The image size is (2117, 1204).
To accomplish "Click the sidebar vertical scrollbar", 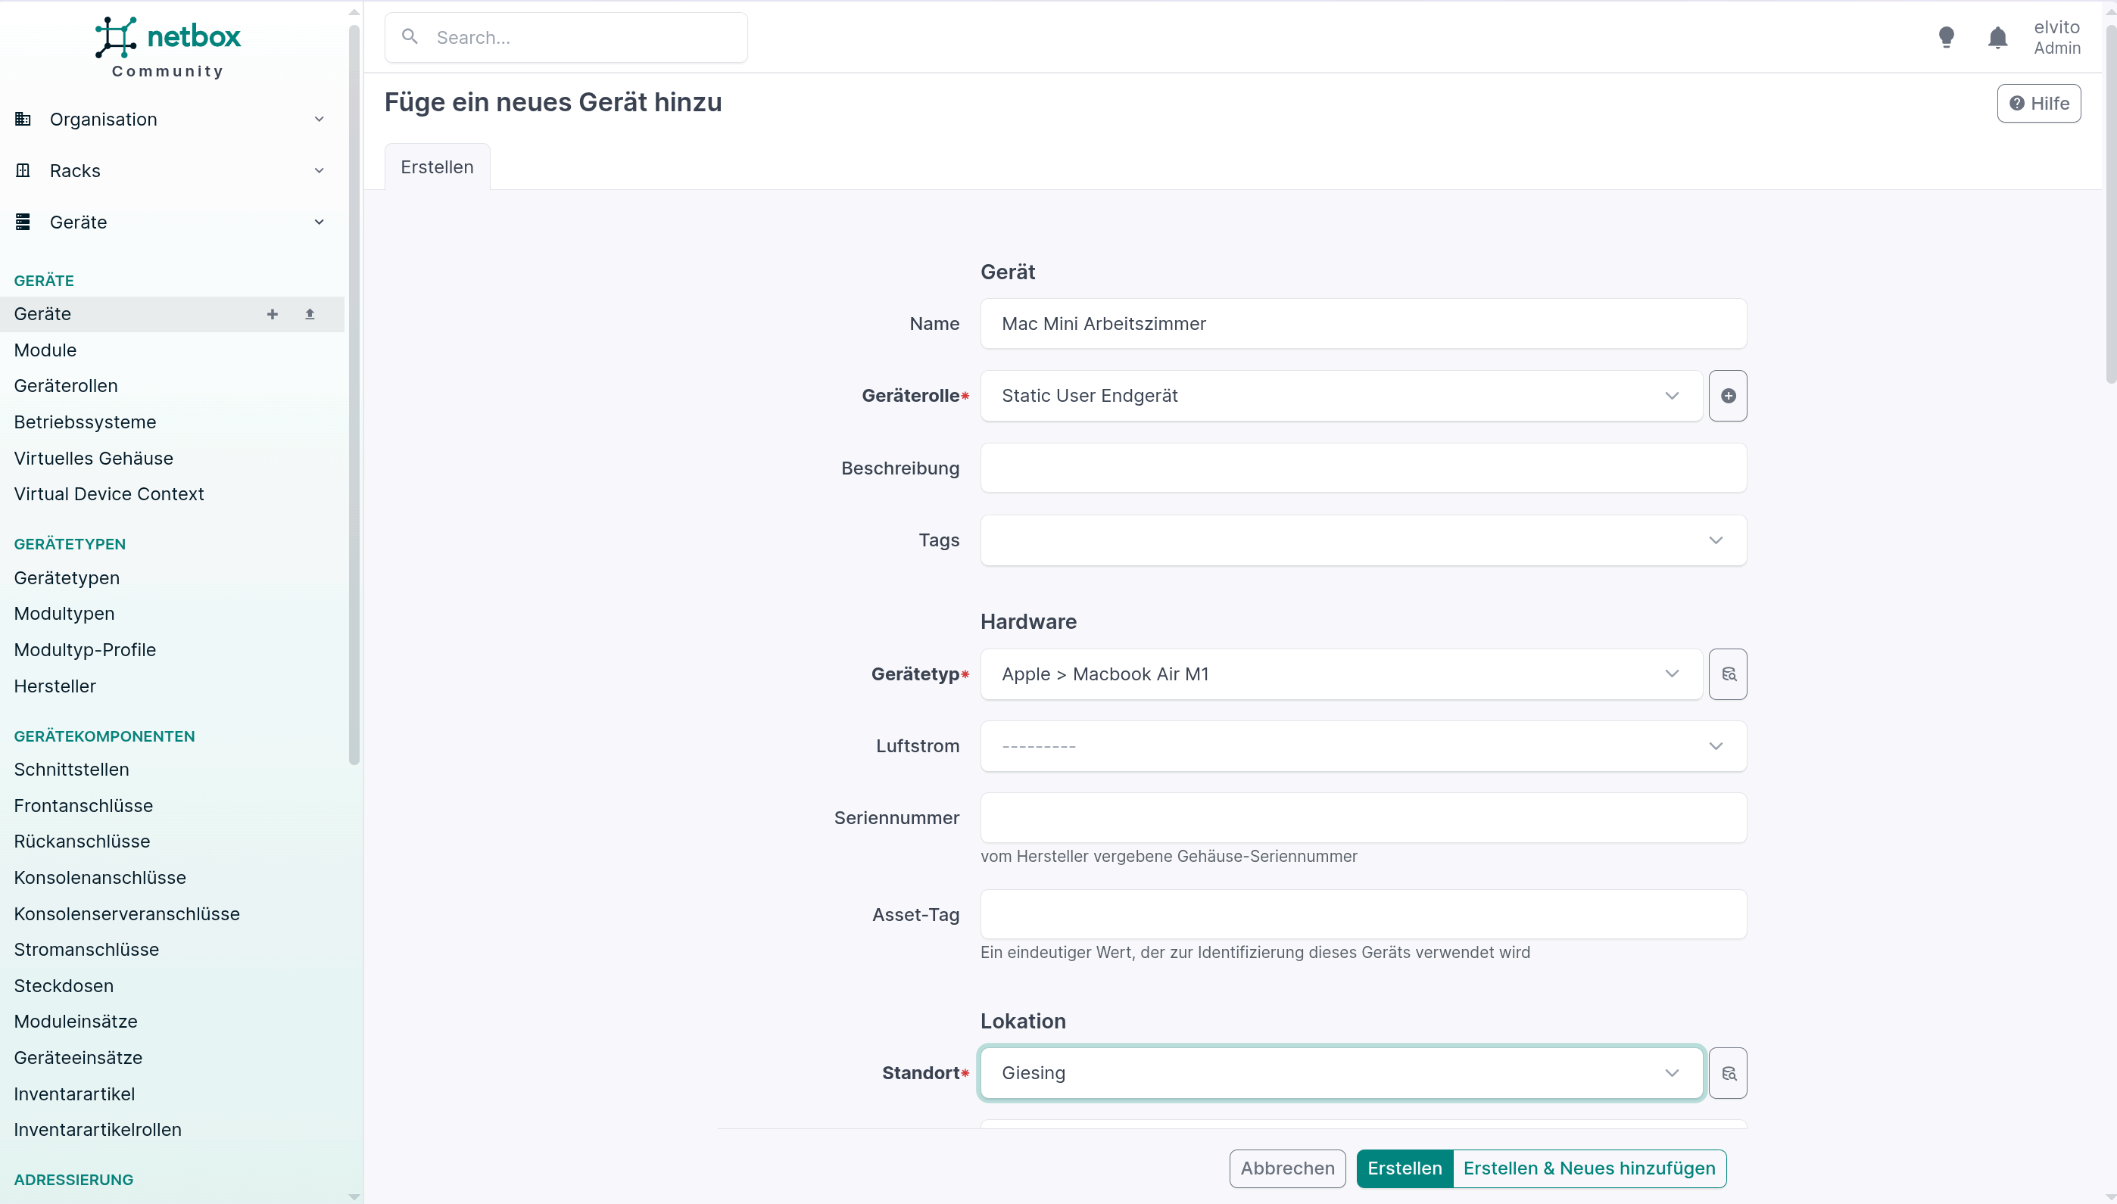I will (354, 395).
